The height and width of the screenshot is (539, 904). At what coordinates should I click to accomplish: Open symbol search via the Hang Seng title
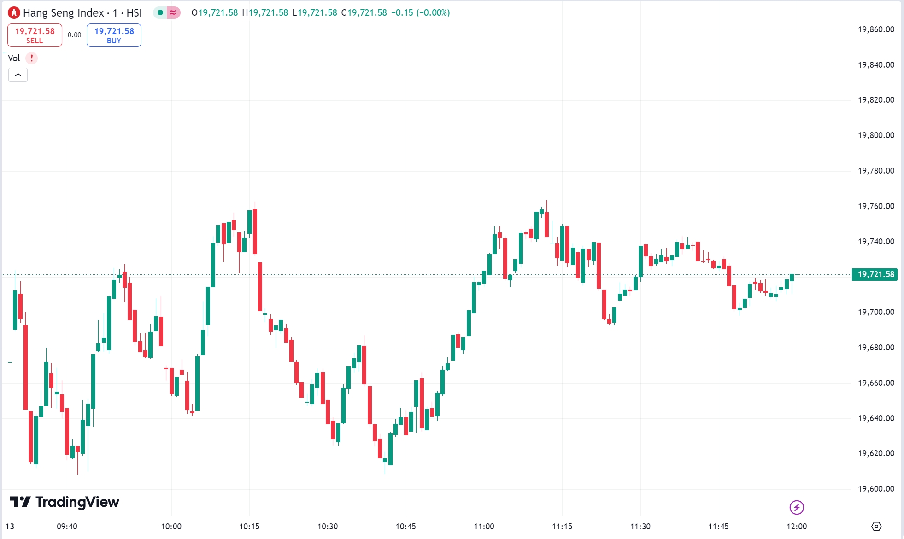69,12
